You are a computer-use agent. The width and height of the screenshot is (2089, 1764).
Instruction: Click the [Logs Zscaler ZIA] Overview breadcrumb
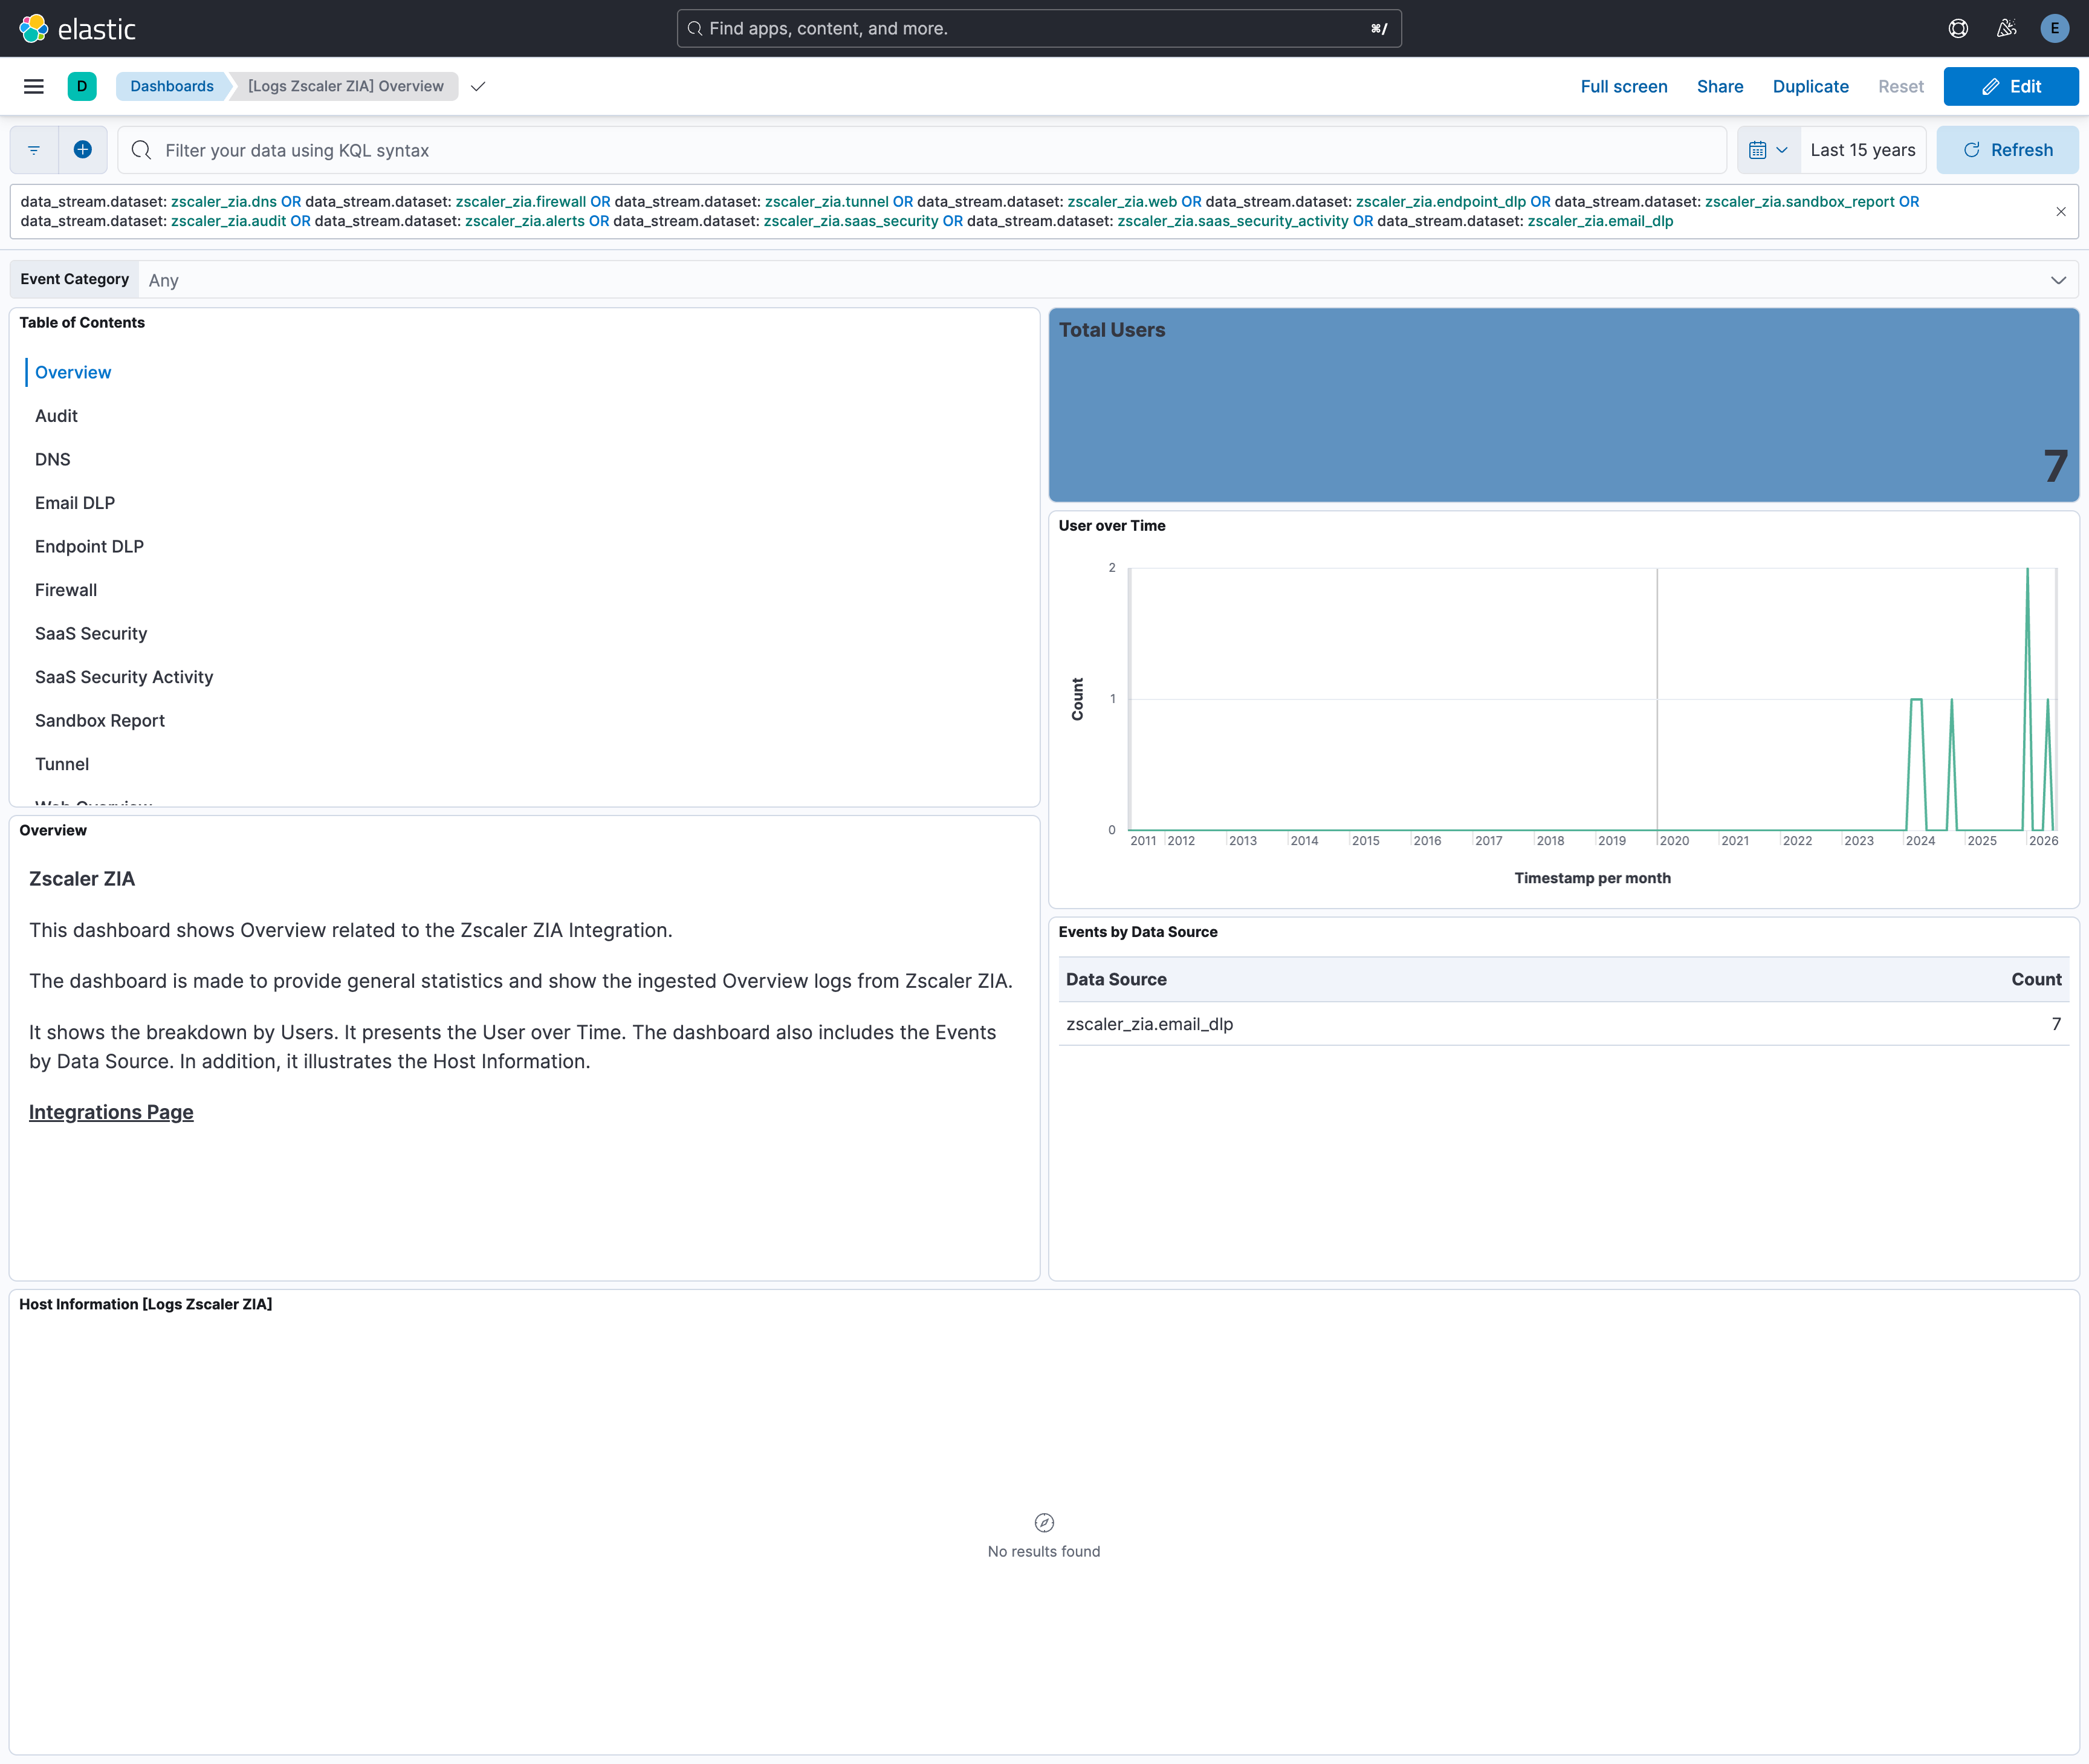[346, 86]
